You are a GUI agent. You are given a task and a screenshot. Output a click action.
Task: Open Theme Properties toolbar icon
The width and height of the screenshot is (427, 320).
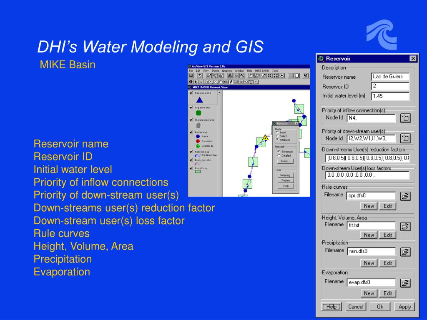point(209,76)
